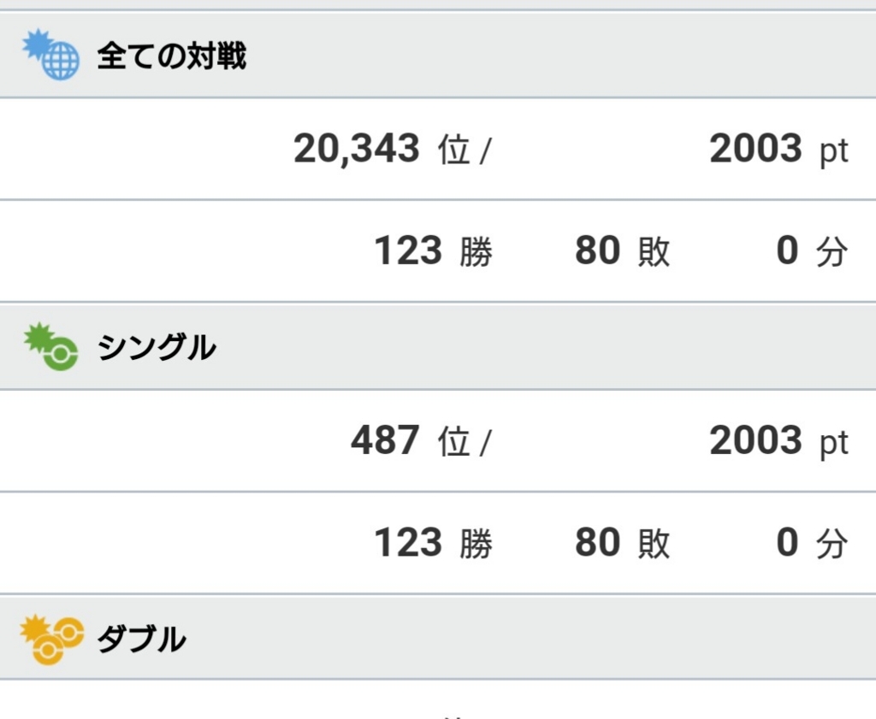Click the green Single battle Poké Ball icon

(x=51, y=347)
